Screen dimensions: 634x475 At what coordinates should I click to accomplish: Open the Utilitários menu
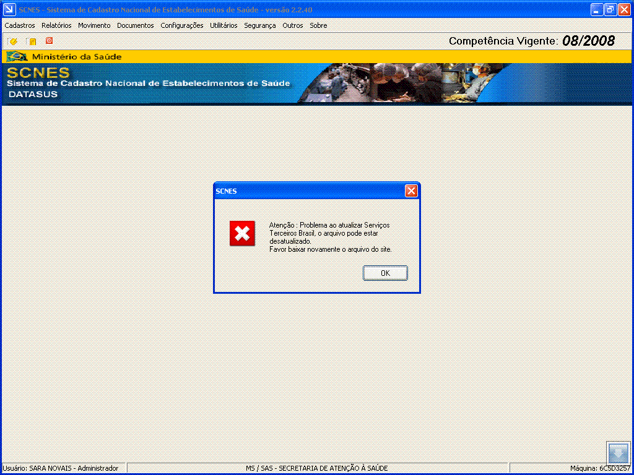coord(222,25)
